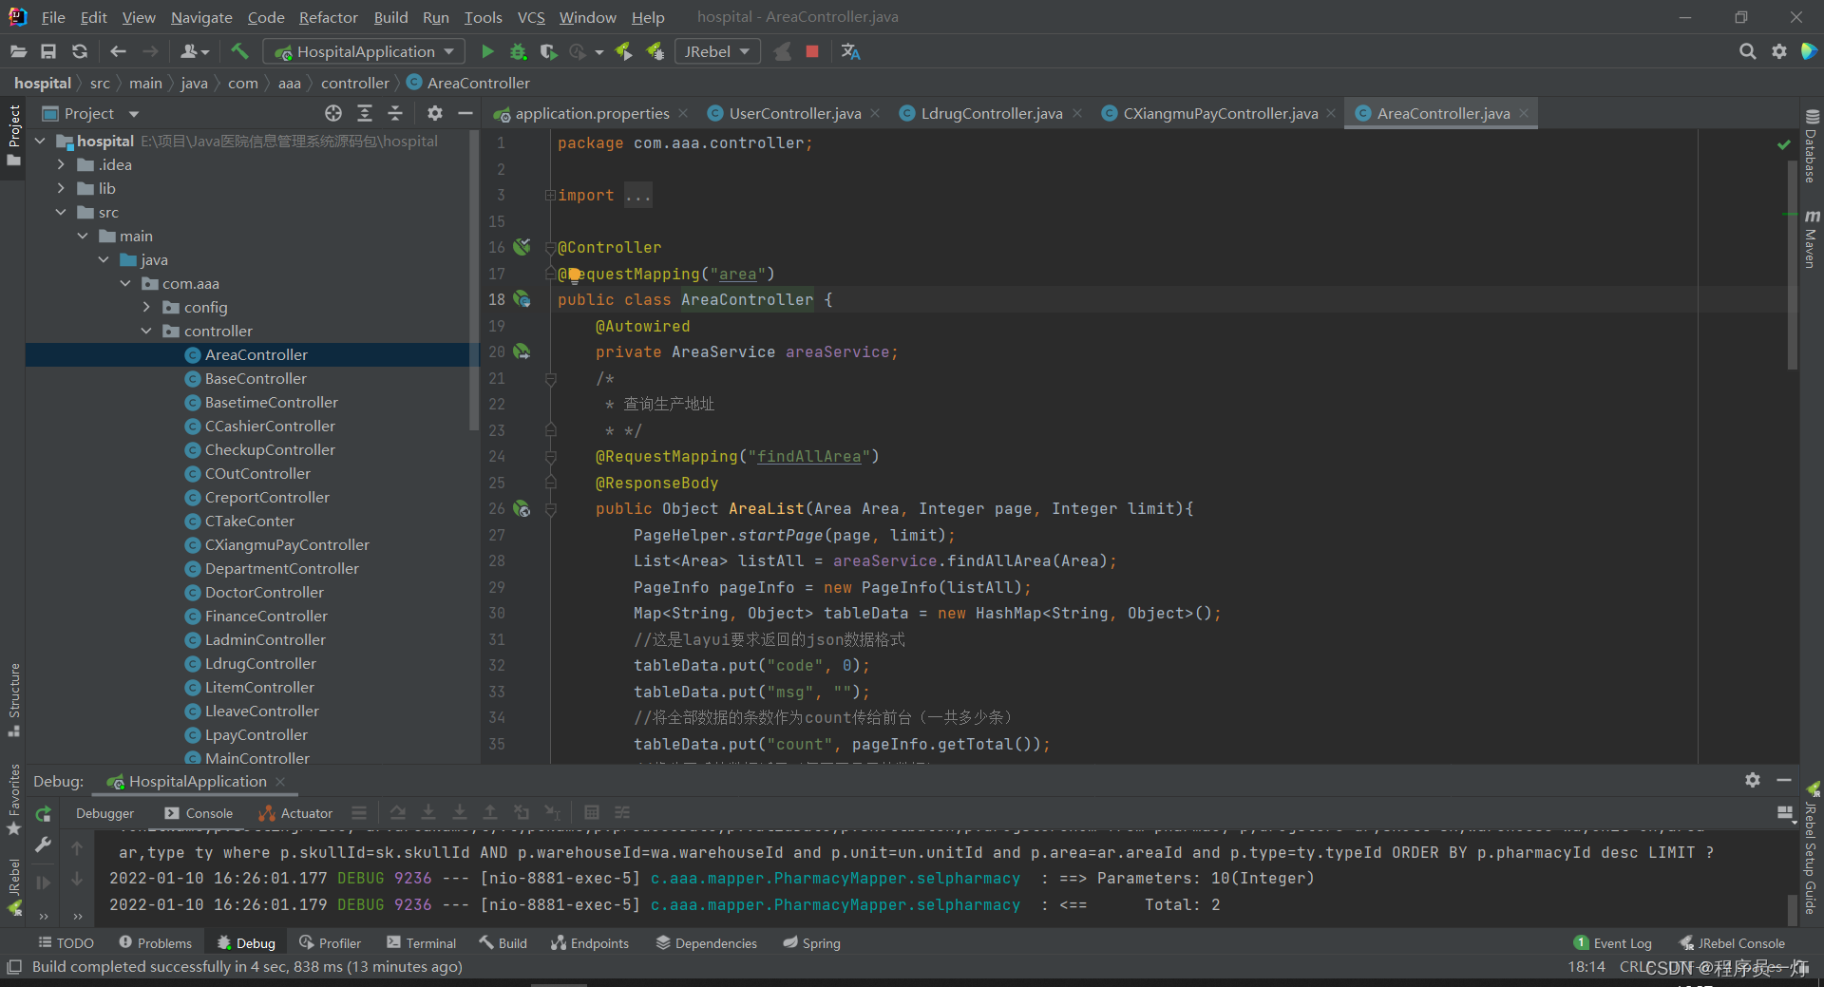Expand the config package node
The image size is (1824, 987).
tap(146, 307)
